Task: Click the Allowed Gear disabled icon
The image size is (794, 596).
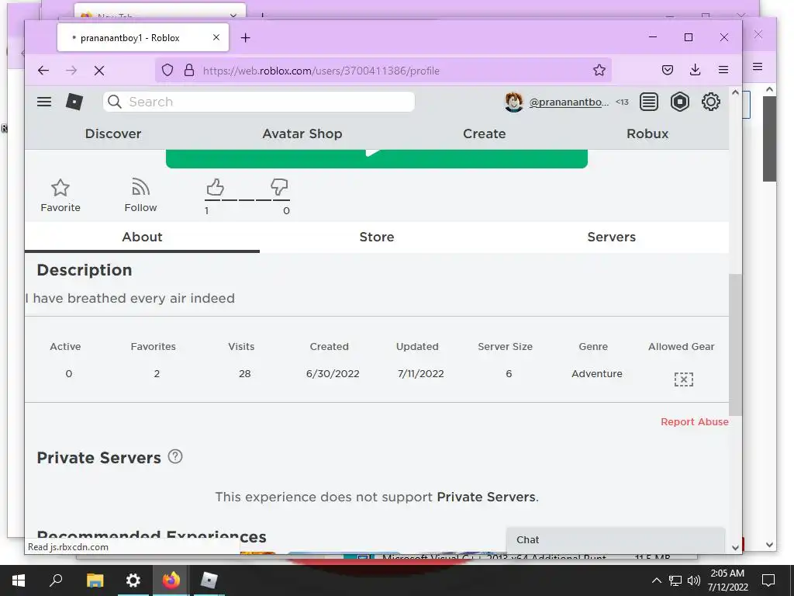Action: click(684, 379)
